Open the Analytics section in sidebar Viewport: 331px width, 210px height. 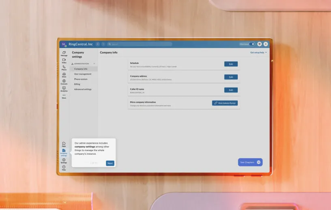[64, 89]
